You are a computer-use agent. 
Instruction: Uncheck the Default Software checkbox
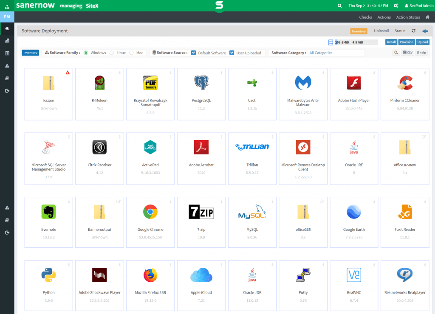point(194,53)
